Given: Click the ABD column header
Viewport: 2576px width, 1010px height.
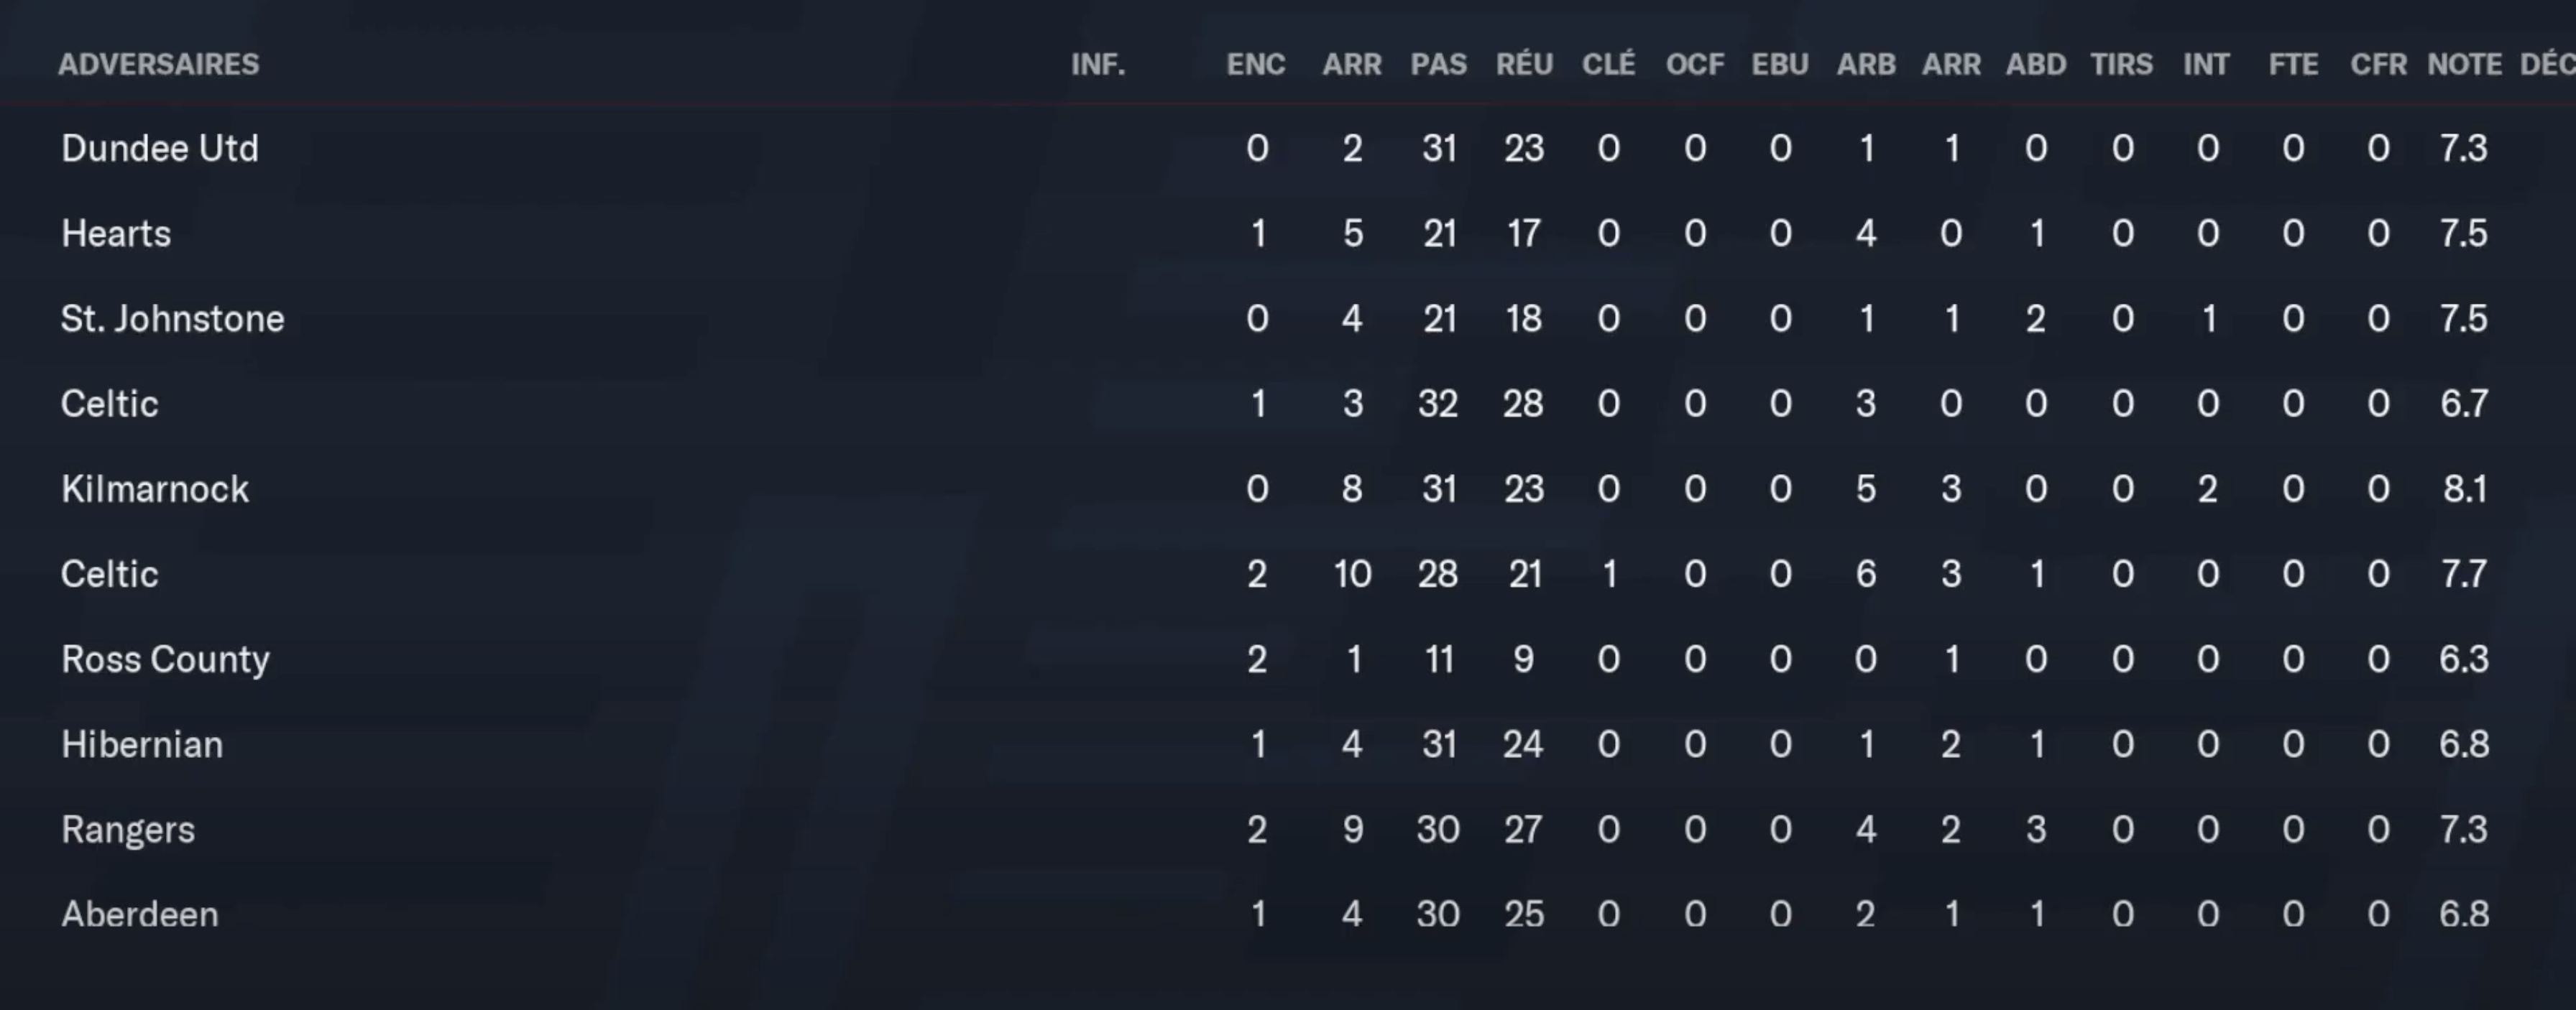Looking at the screenshot, I should point(2035,65).
